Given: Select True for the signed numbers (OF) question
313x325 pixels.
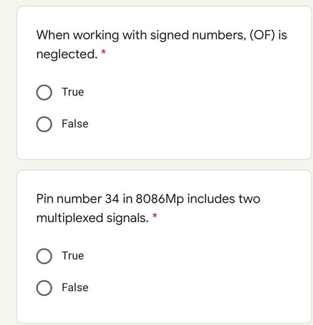Looking at the screenshot, I should click(x=44, y=92).
